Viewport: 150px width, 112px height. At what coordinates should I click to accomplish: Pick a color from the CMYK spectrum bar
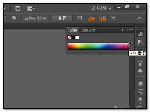pyautogui.click(x=98, y=46)
